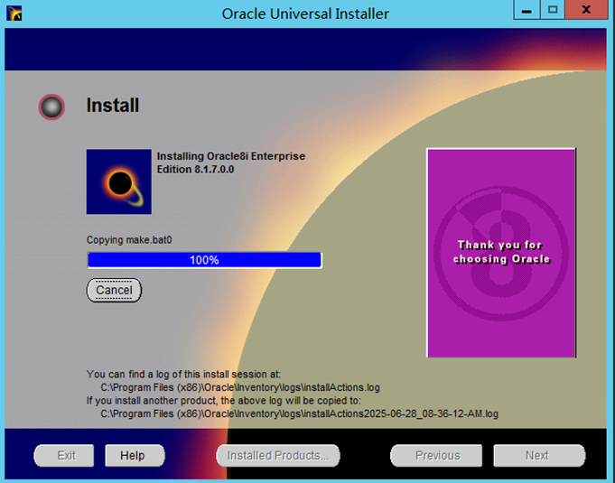
Task: Click the 'Install' page heading
Action: click(x=113, y=105)
